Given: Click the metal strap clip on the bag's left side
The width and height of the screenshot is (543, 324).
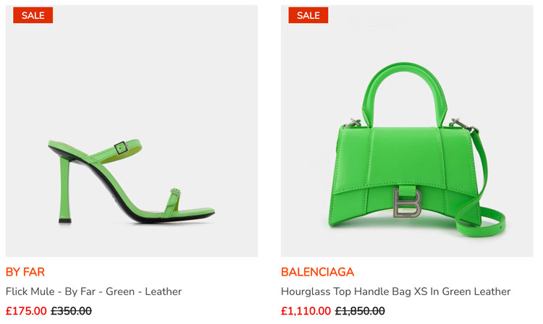Looking at the screenshot, I should 353,123.
